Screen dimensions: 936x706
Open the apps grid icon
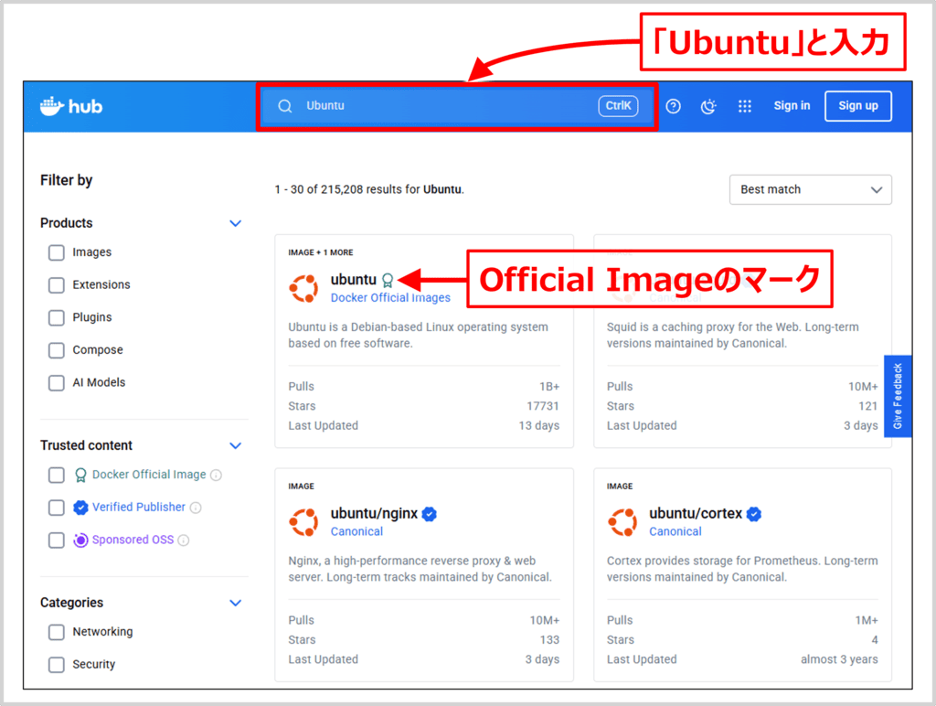[745, 106]
